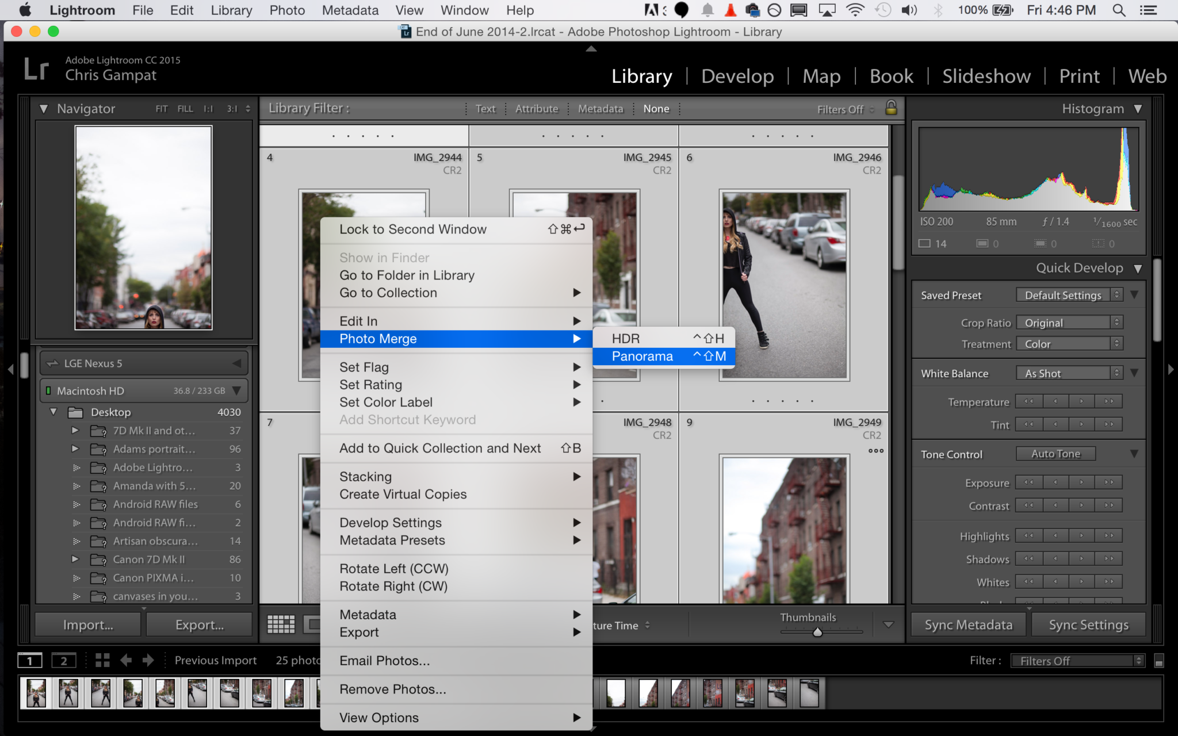Open macOS Spotlight search icon

[1119, 10]
